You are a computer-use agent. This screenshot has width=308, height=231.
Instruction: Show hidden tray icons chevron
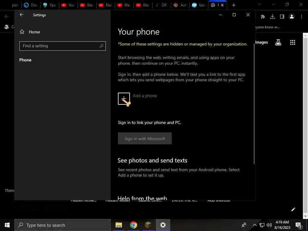point(254,225)
